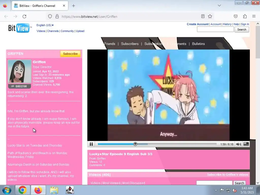This screenshot has width=260, height=195.
Task: Open the Help link in header
Action: pos(236,24)
